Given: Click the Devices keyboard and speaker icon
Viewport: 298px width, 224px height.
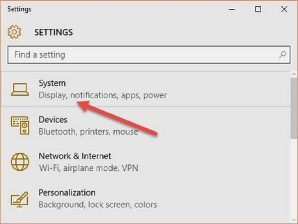Looking at the screenshot, I should [20, 126].
